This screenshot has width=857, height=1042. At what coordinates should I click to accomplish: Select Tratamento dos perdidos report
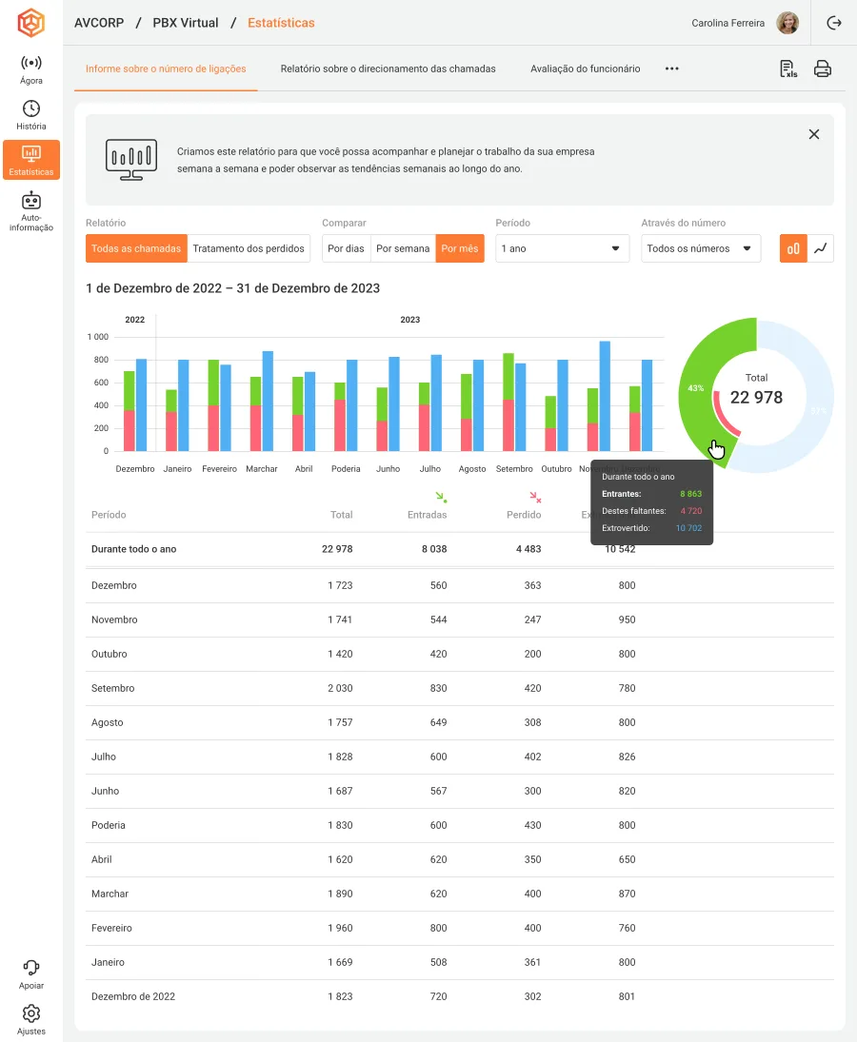click(x=249, y=248)
